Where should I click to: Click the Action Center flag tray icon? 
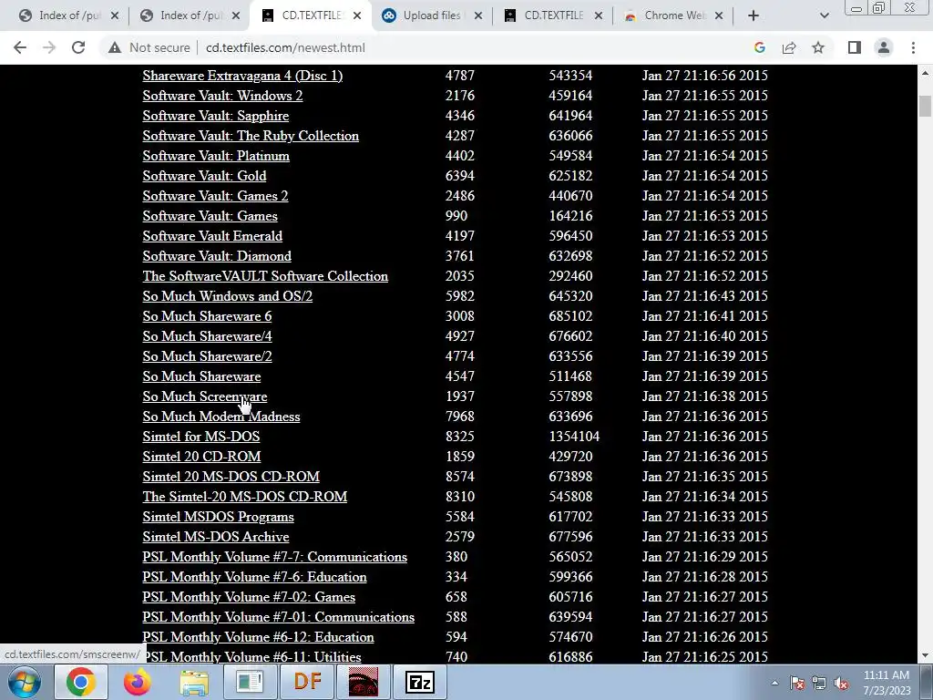796,684
